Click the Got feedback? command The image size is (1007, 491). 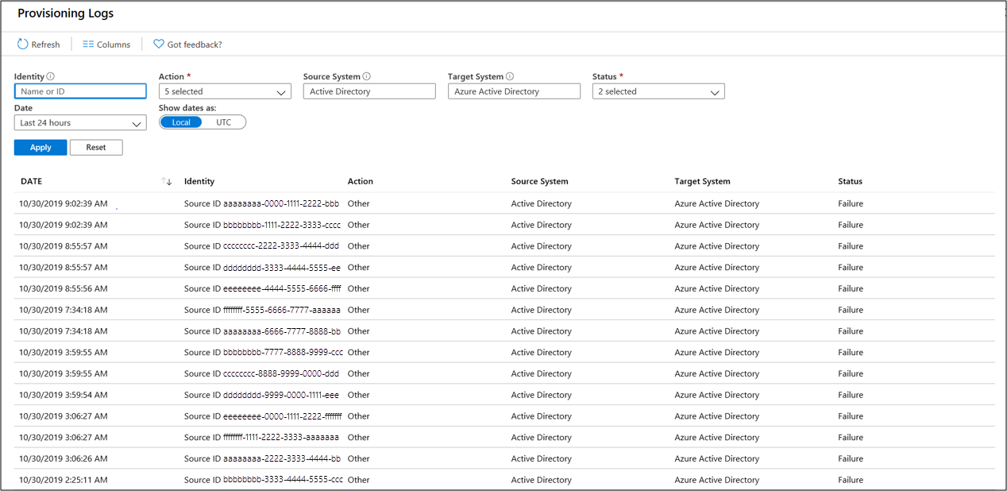tap(193, 44)
